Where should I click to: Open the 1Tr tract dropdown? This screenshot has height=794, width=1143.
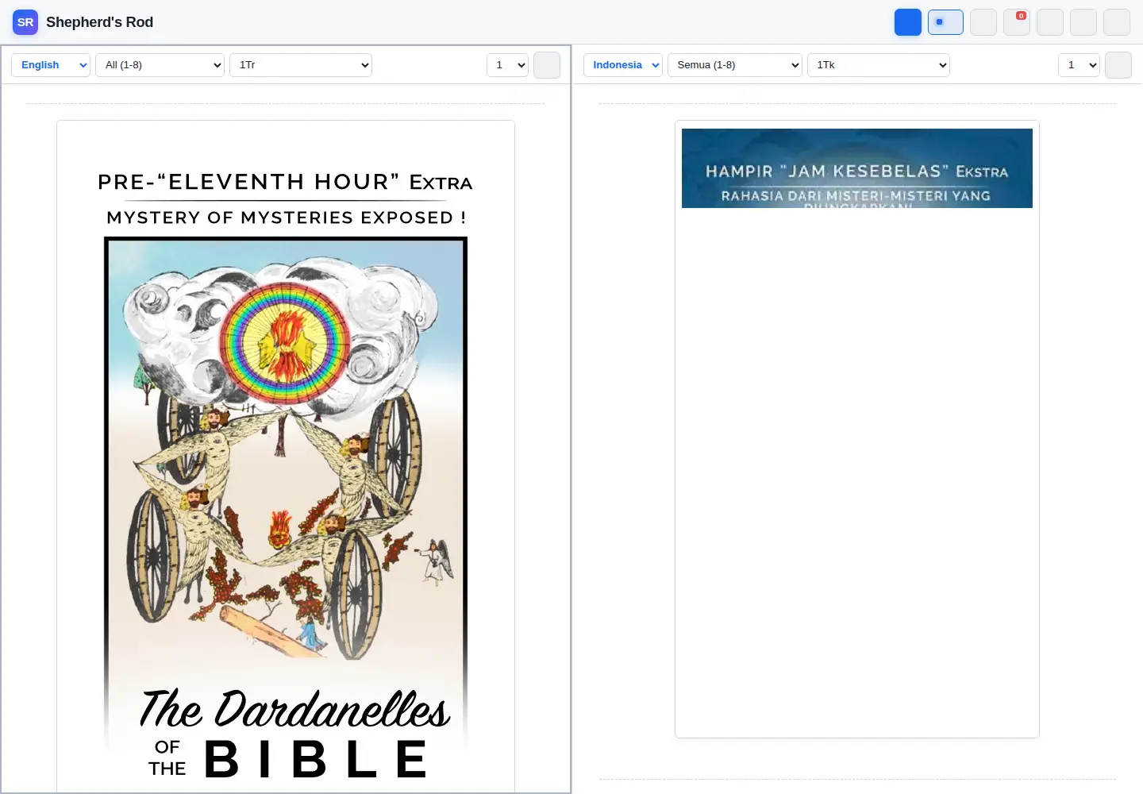301,65
